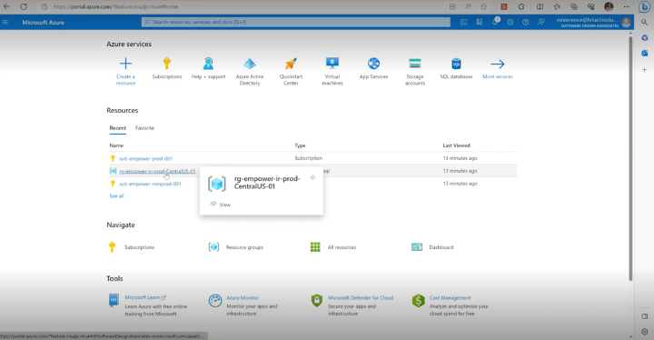This screenshot has height=340, width=654.
Task: Open Virtual machines service icon
Action: pyautogui.click(x=332, y=64)
